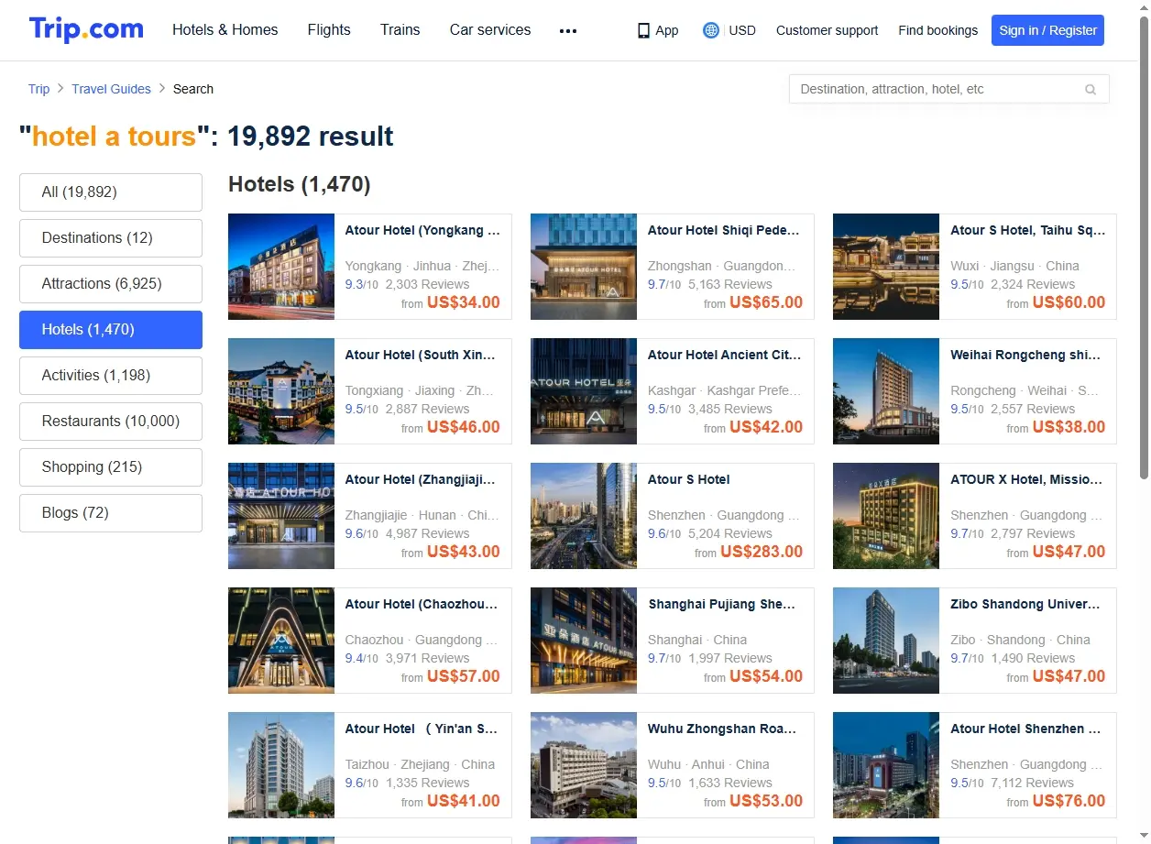Click the Kashgar location text
The width and height of the screenshot is (1151, 844).
point(725,390)
